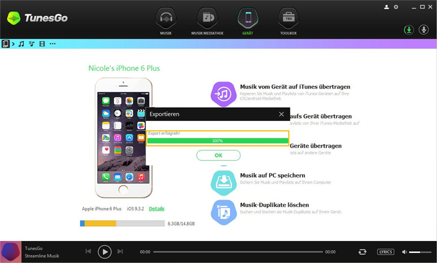
Task: Open the video film category icon
Action: pyautogui.click(x=42, y=44)
